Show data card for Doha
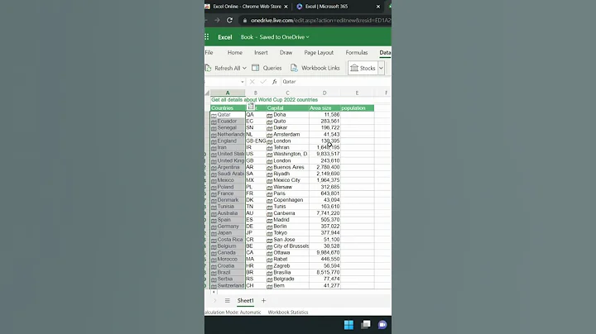The height and width of the screenshot is (334, 596). coord(270,115)
